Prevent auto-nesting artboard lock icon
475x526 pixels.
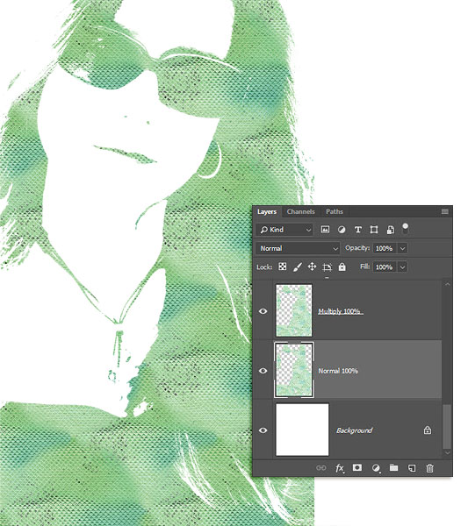click(x=327, y=267)
